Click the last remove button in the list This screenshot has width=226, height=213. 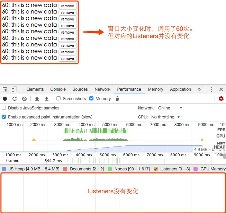67,59
